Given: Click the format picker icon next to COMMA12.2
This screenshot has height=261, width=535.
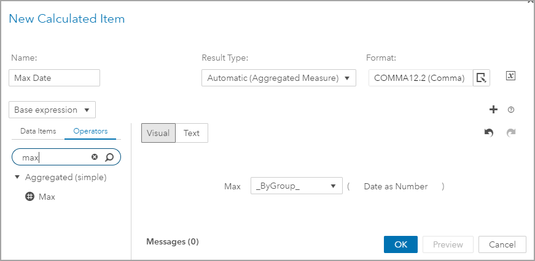Looking at the screenshot, I should pyautogui.click(x=481, y=78).
